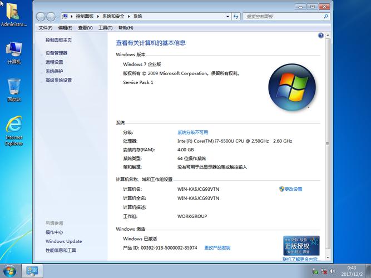Click the vertical scrollbar thumb
The height and width of the screenshot is (278, 371).
click(x=328, y=143)
